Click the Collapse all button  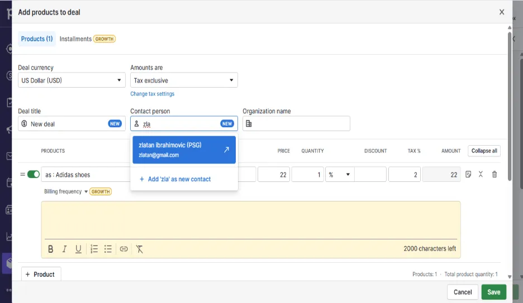[484, 151]
